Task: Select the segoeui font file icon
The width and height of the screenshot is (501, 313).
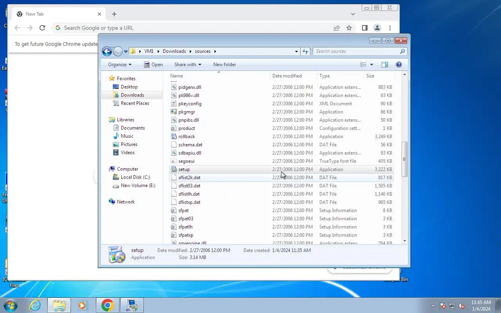Action: [x=174, y=161]
